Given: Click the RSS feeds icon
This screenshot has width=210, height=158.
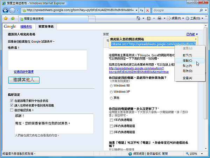Looking at the screenshot, I should pyautogui.click(x=149, y=19).
